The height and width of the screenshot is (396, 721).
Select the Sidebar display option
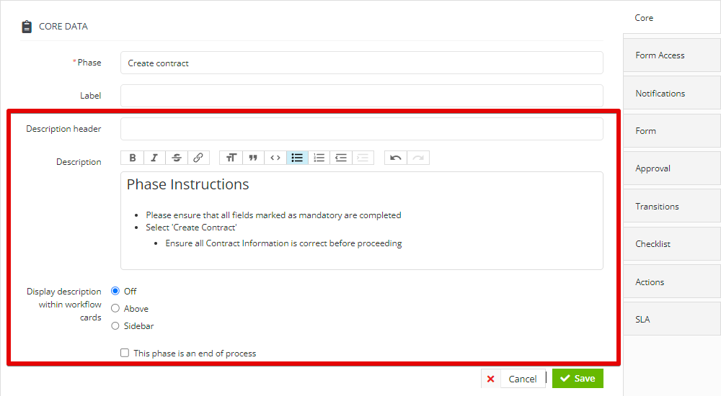pos(115,325)
